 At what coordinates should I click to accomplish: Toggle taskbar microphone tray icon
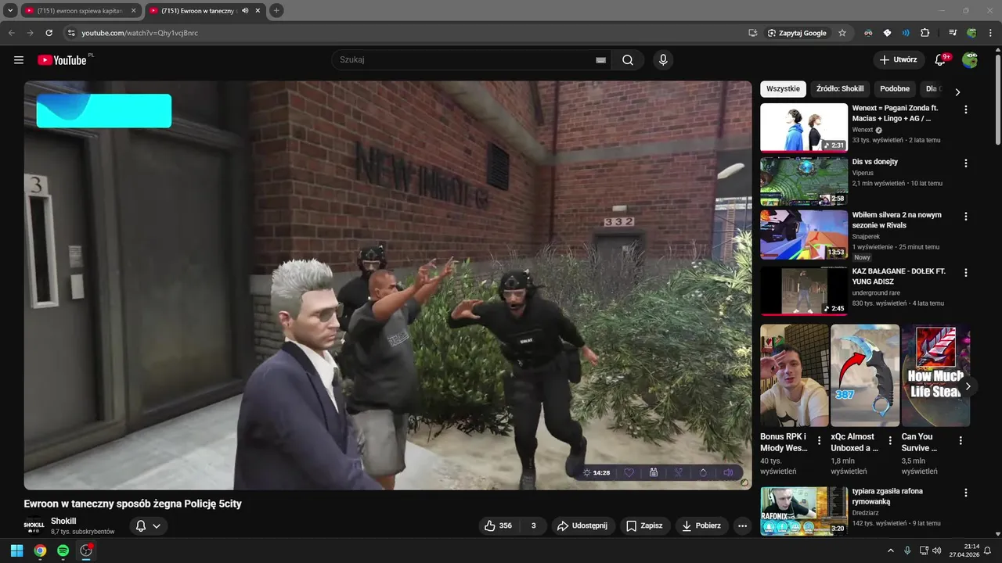(x=907, y=550)
